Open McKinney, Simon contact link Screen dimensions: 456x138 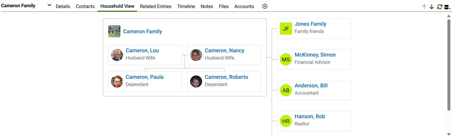315,55
